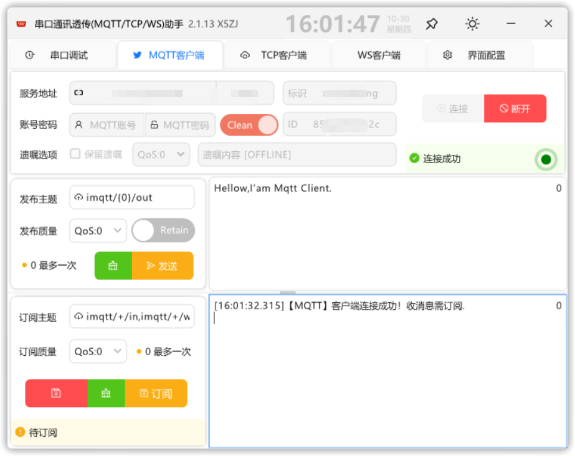Viewport: 575px width, 456px height.
Task: Click the 16:01:47 clock display
Action: point(333,24)
